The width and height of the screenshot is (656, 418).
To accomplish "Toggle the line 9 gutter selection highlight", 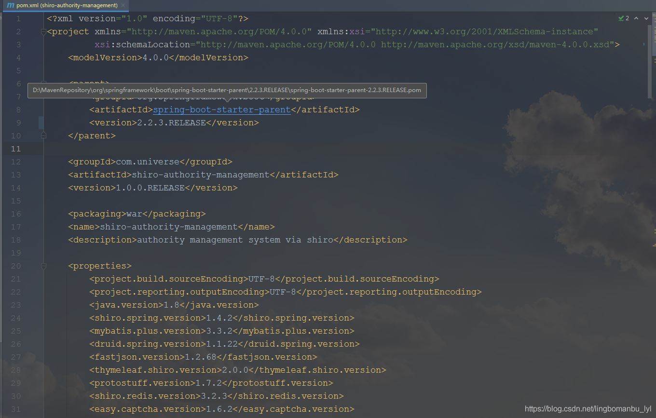I will (41, 122).
